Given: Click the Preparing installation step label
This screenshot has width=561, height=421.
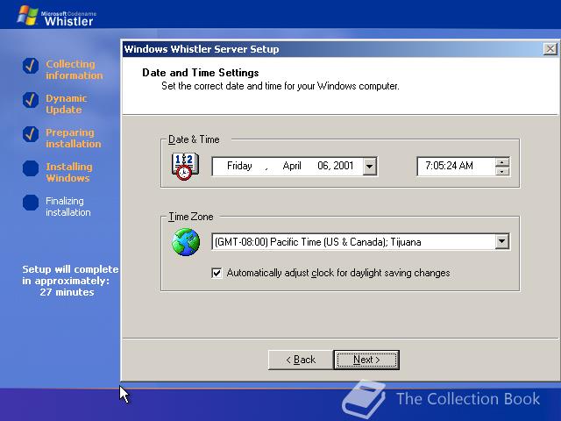Looking at the screenshot, I should [74, 139].
